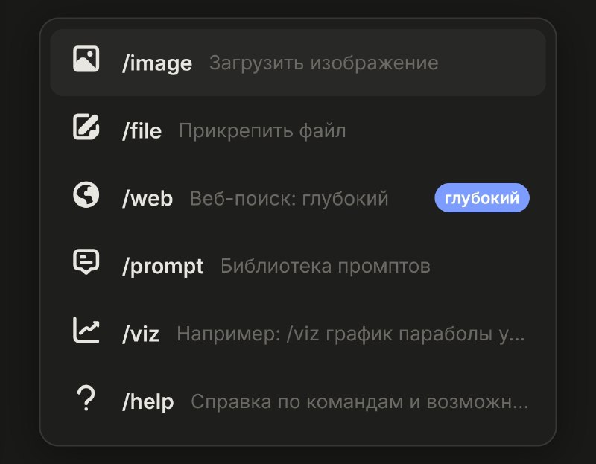
Task: Choose the /file command label
Action: coord(142,132)
